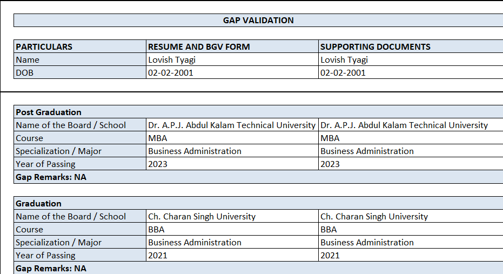Click the SUPPORTING DOCUMENTS header cell

[x=410, y=46]
